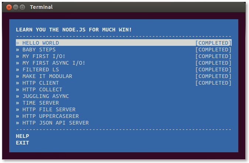Select the TIME SERVER exercise
The image size is (249, 163).
124,103
